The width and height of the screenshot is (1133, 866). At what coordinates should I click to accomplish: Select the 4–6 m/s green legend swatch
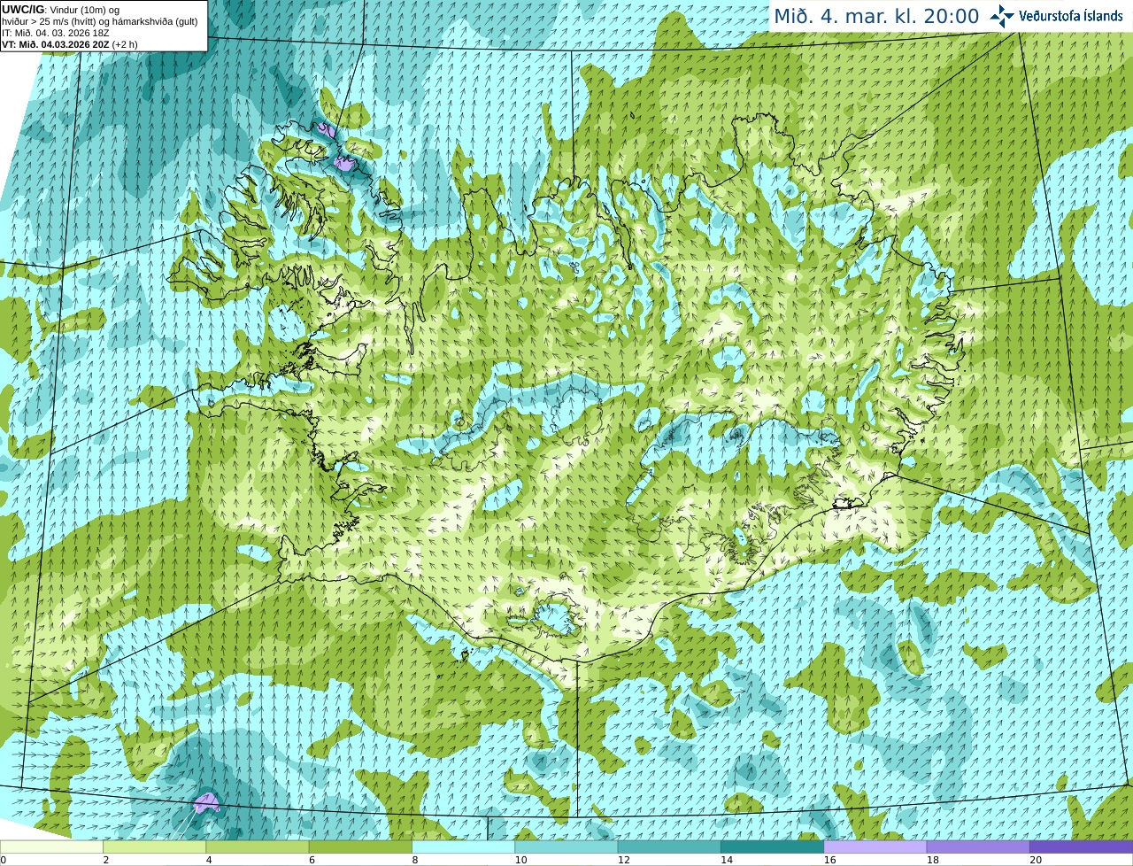(258, 847)
